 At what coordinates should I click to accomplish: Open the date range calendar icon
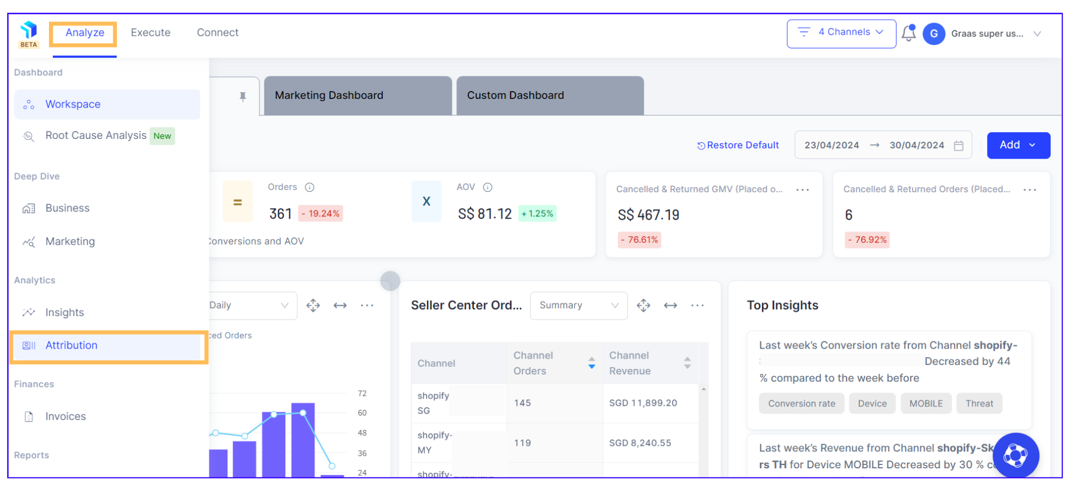959,146
